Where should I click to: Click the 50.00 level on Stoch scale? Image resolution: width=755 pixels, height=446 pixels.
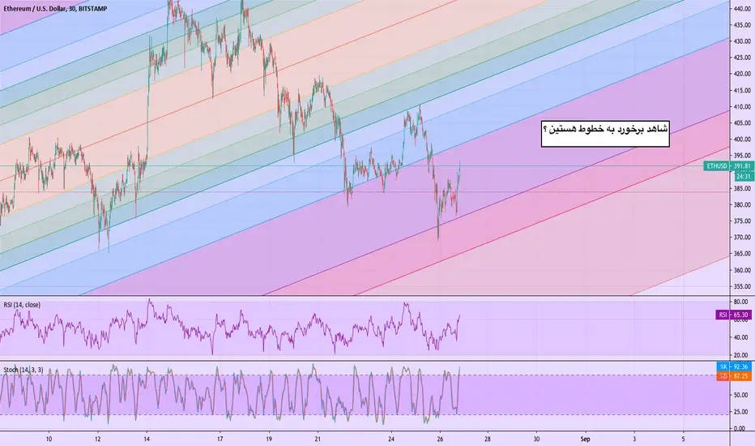click(741, 395)
